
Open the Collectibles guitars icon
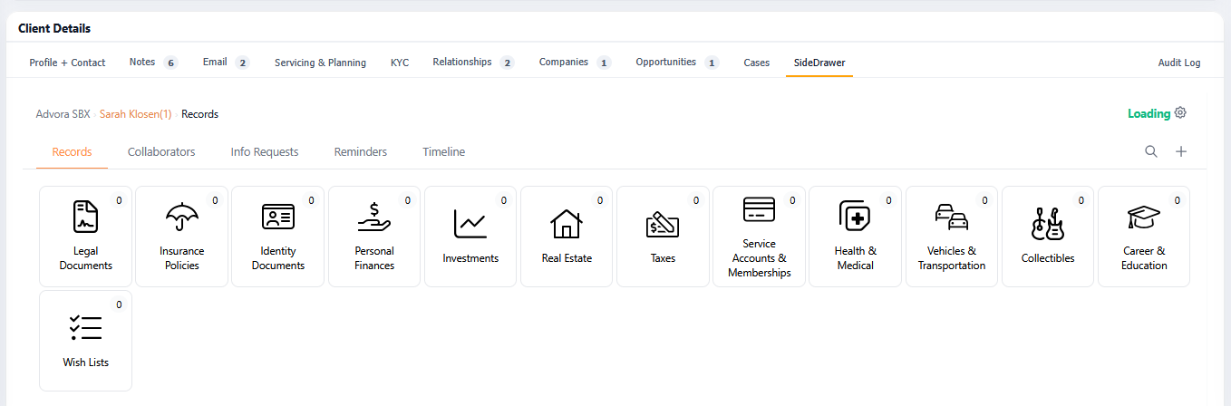tap(1048, 224)
